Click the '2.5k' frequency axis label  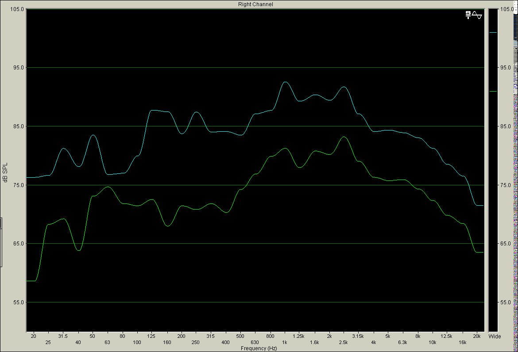pyautogui.click(x=343, y=342)
